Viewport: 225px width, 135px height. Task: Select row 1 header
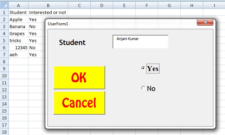[x=4, y=13]
